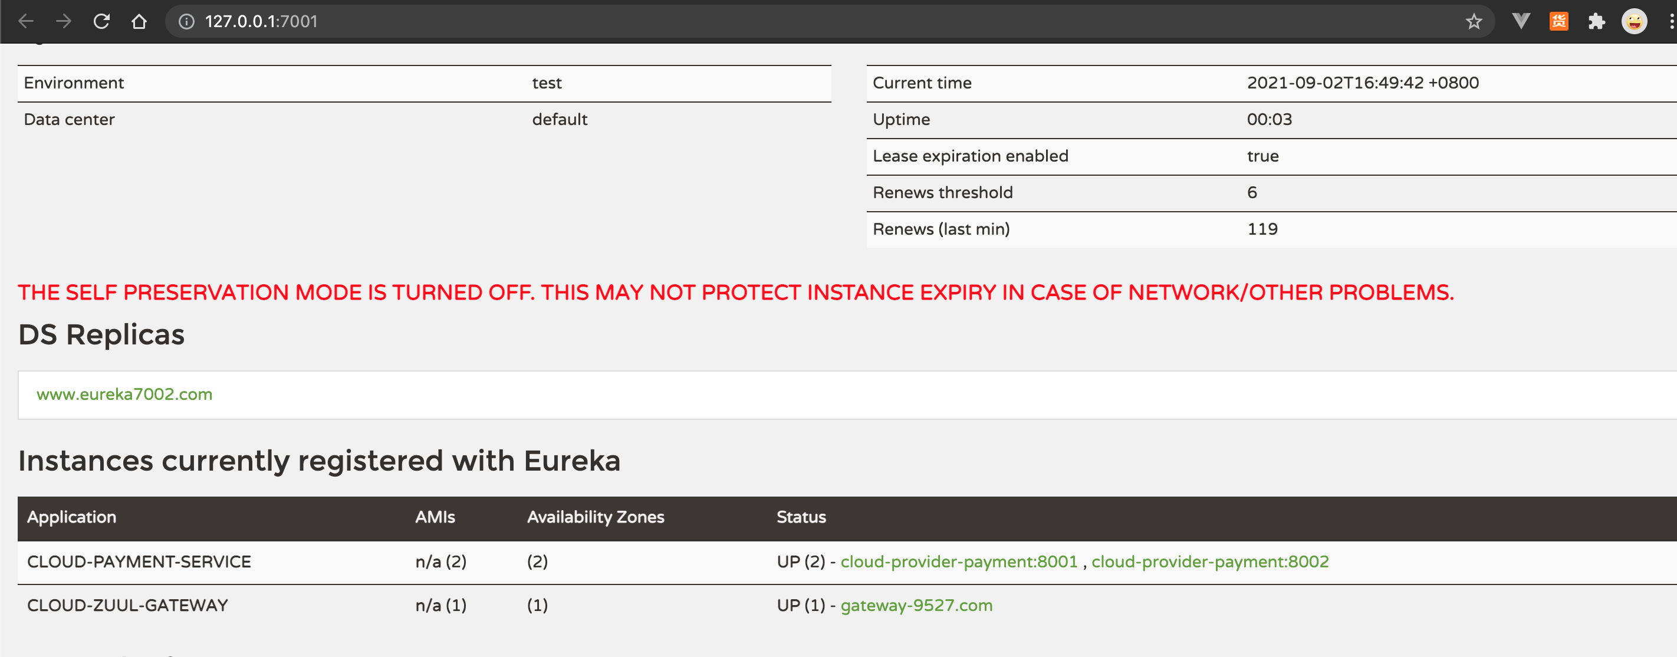Open cloud-provider-payment:8001 instance link
The height and width of the screenshot is (657, 1677).
(x=959, y=561)
